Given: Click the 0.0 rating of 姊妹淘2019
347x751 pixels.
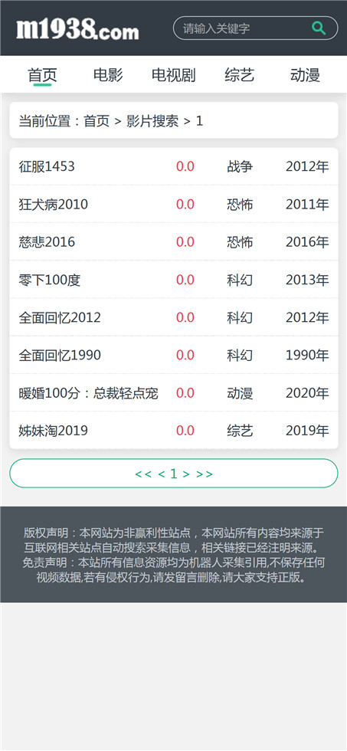Looking at the screenshot, I should [185, 430].
